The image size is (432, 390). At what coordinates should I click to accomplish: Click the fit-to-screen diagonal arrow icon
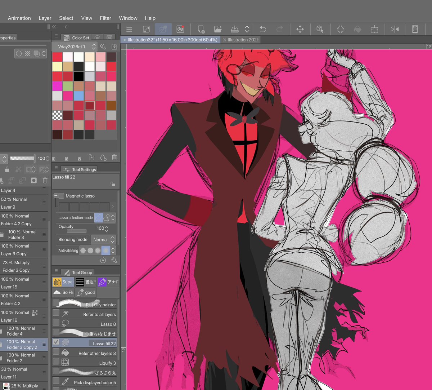146,29
